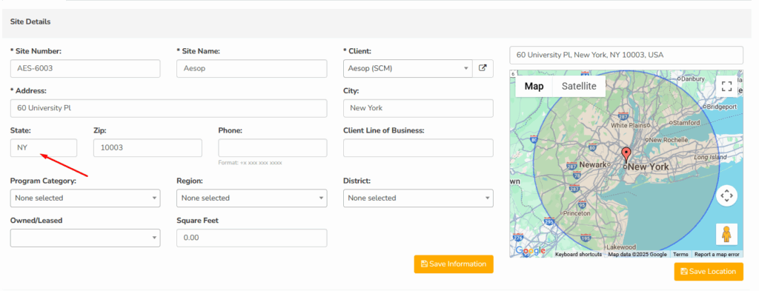Open the District dropdown
The image size is (759, 291).
[x=418, y=198]
